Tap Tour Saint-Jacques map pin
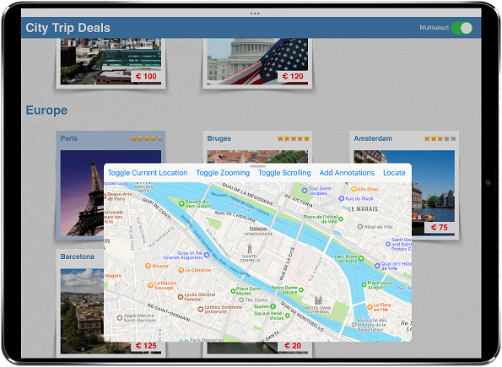This screenshot has height=367, width=502. [x=305, y=191]
